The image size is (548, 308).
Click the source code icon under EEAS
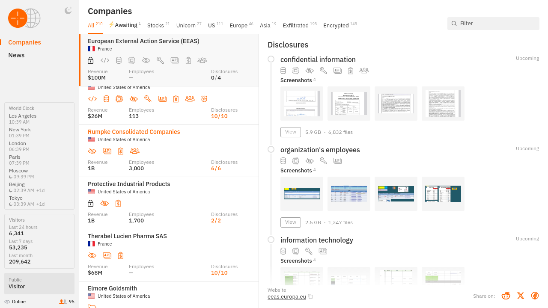coord(105,60)
